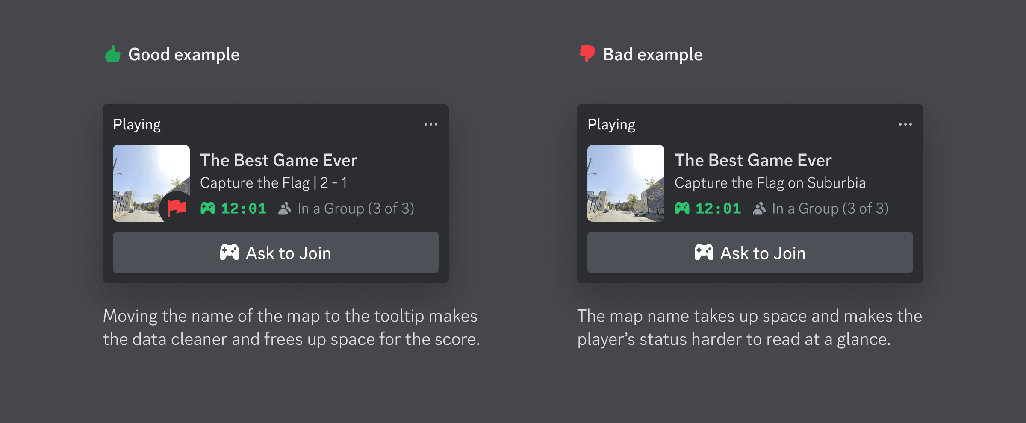The width and height of the screenshot is (1026, 423).
Task: Click the group members icon in the good example
Action: pyautogui.click(x=284, y=209)
